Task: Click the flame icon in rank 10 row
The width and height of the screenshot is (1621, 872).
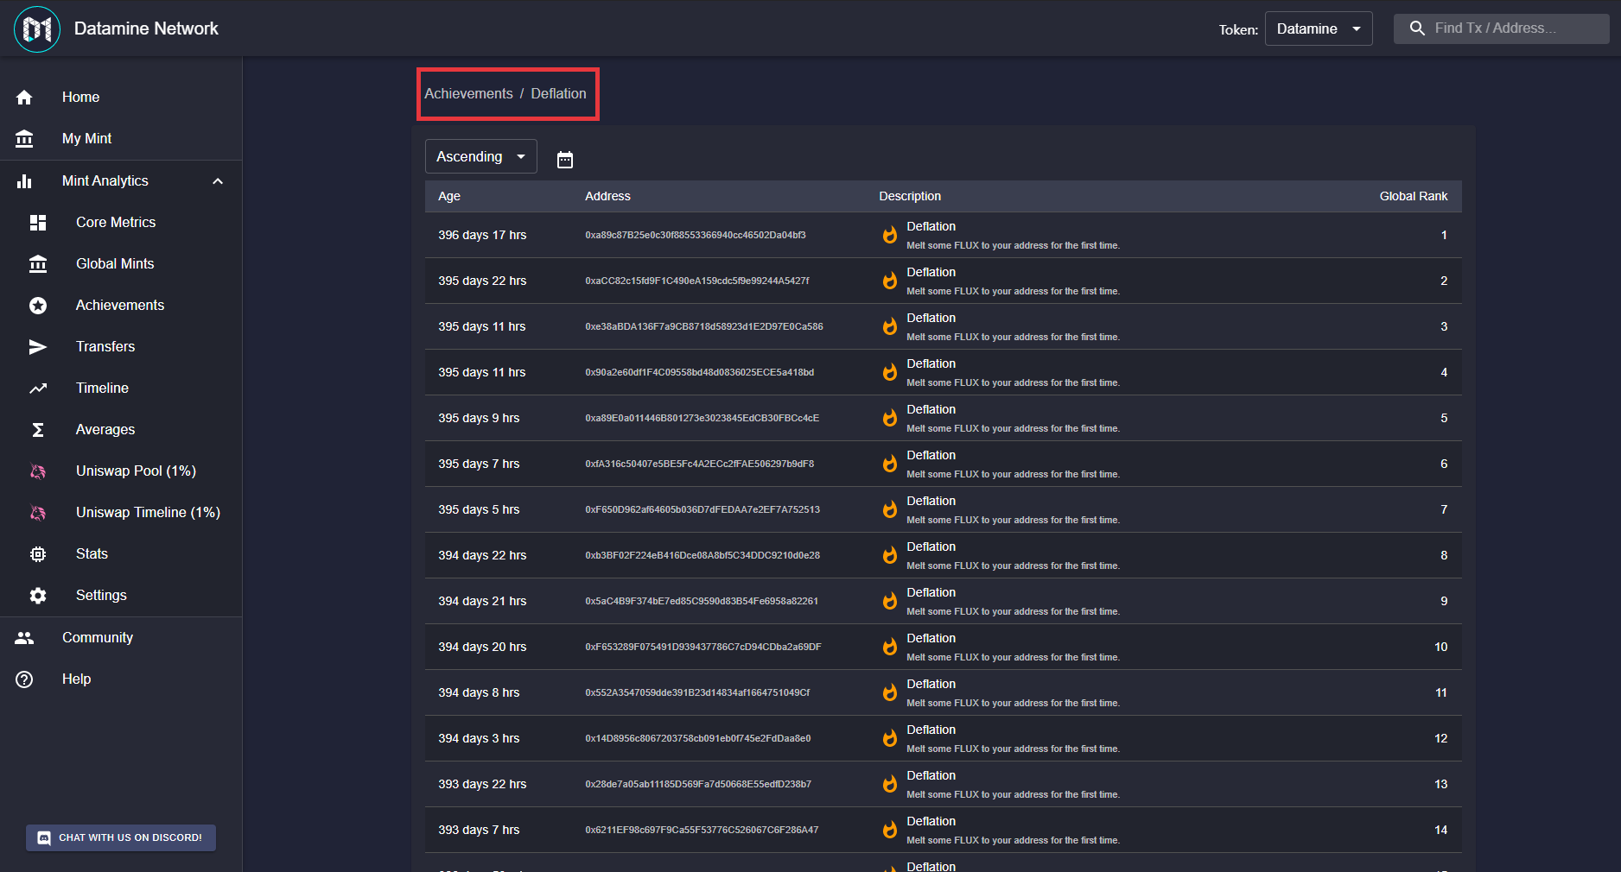Action: point(889,647)
